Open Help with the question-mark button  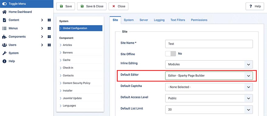point(255,6)
